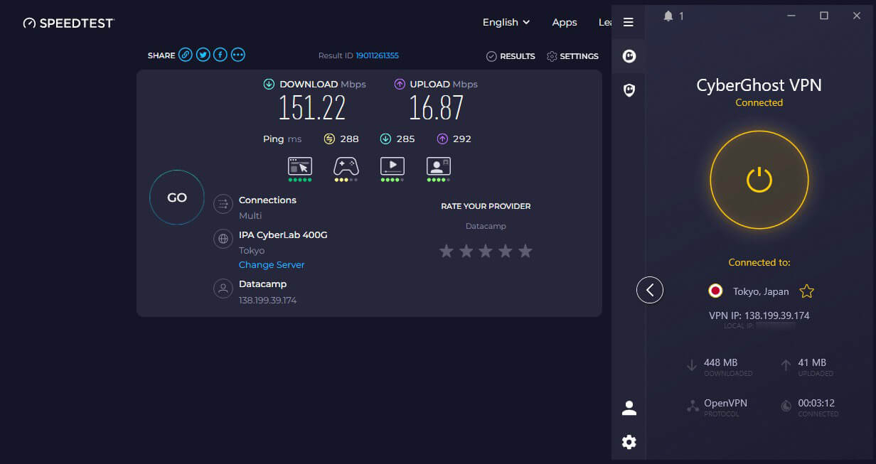Expand the CyberGhost hamburger menu
The image size is (876, 464).
(629, 22)
